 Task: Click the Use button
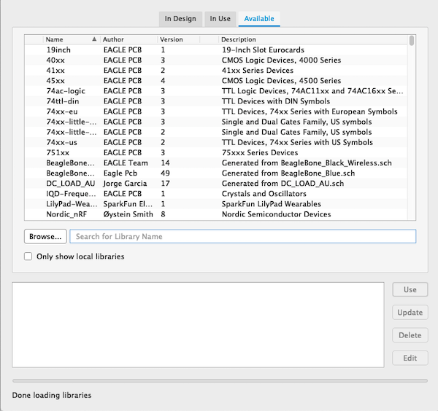coord(410,290)
